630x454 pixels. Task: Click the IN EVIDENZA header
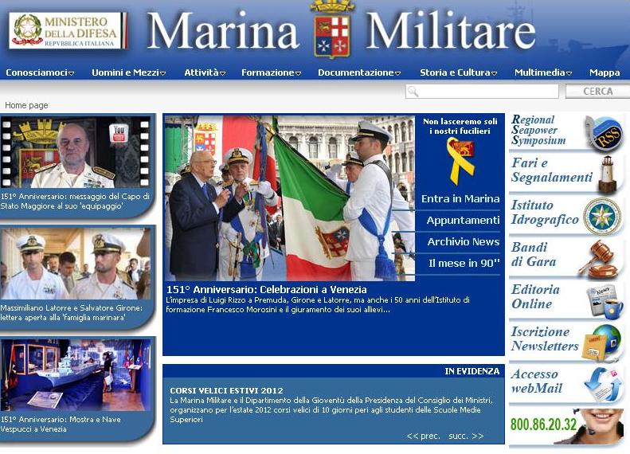pos(472,371)
